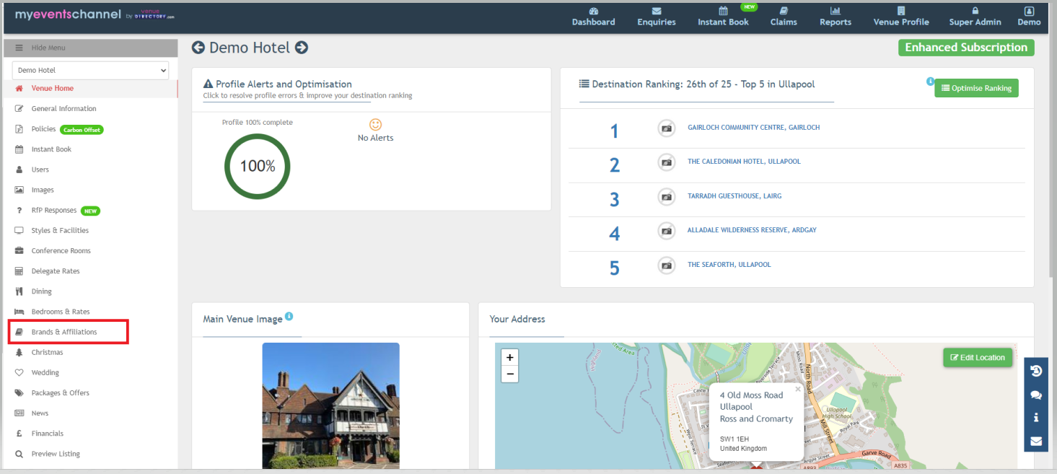Open the chat icon in right floating panel
The height and width of the screenshot is (474, 1057).
[1036, 395]
